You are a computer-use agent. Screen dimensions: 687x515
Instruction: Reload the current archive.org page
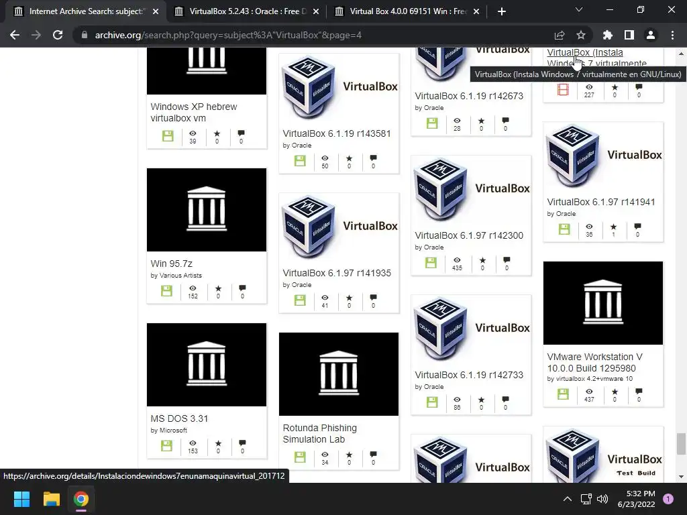click(x=58, y=35)
